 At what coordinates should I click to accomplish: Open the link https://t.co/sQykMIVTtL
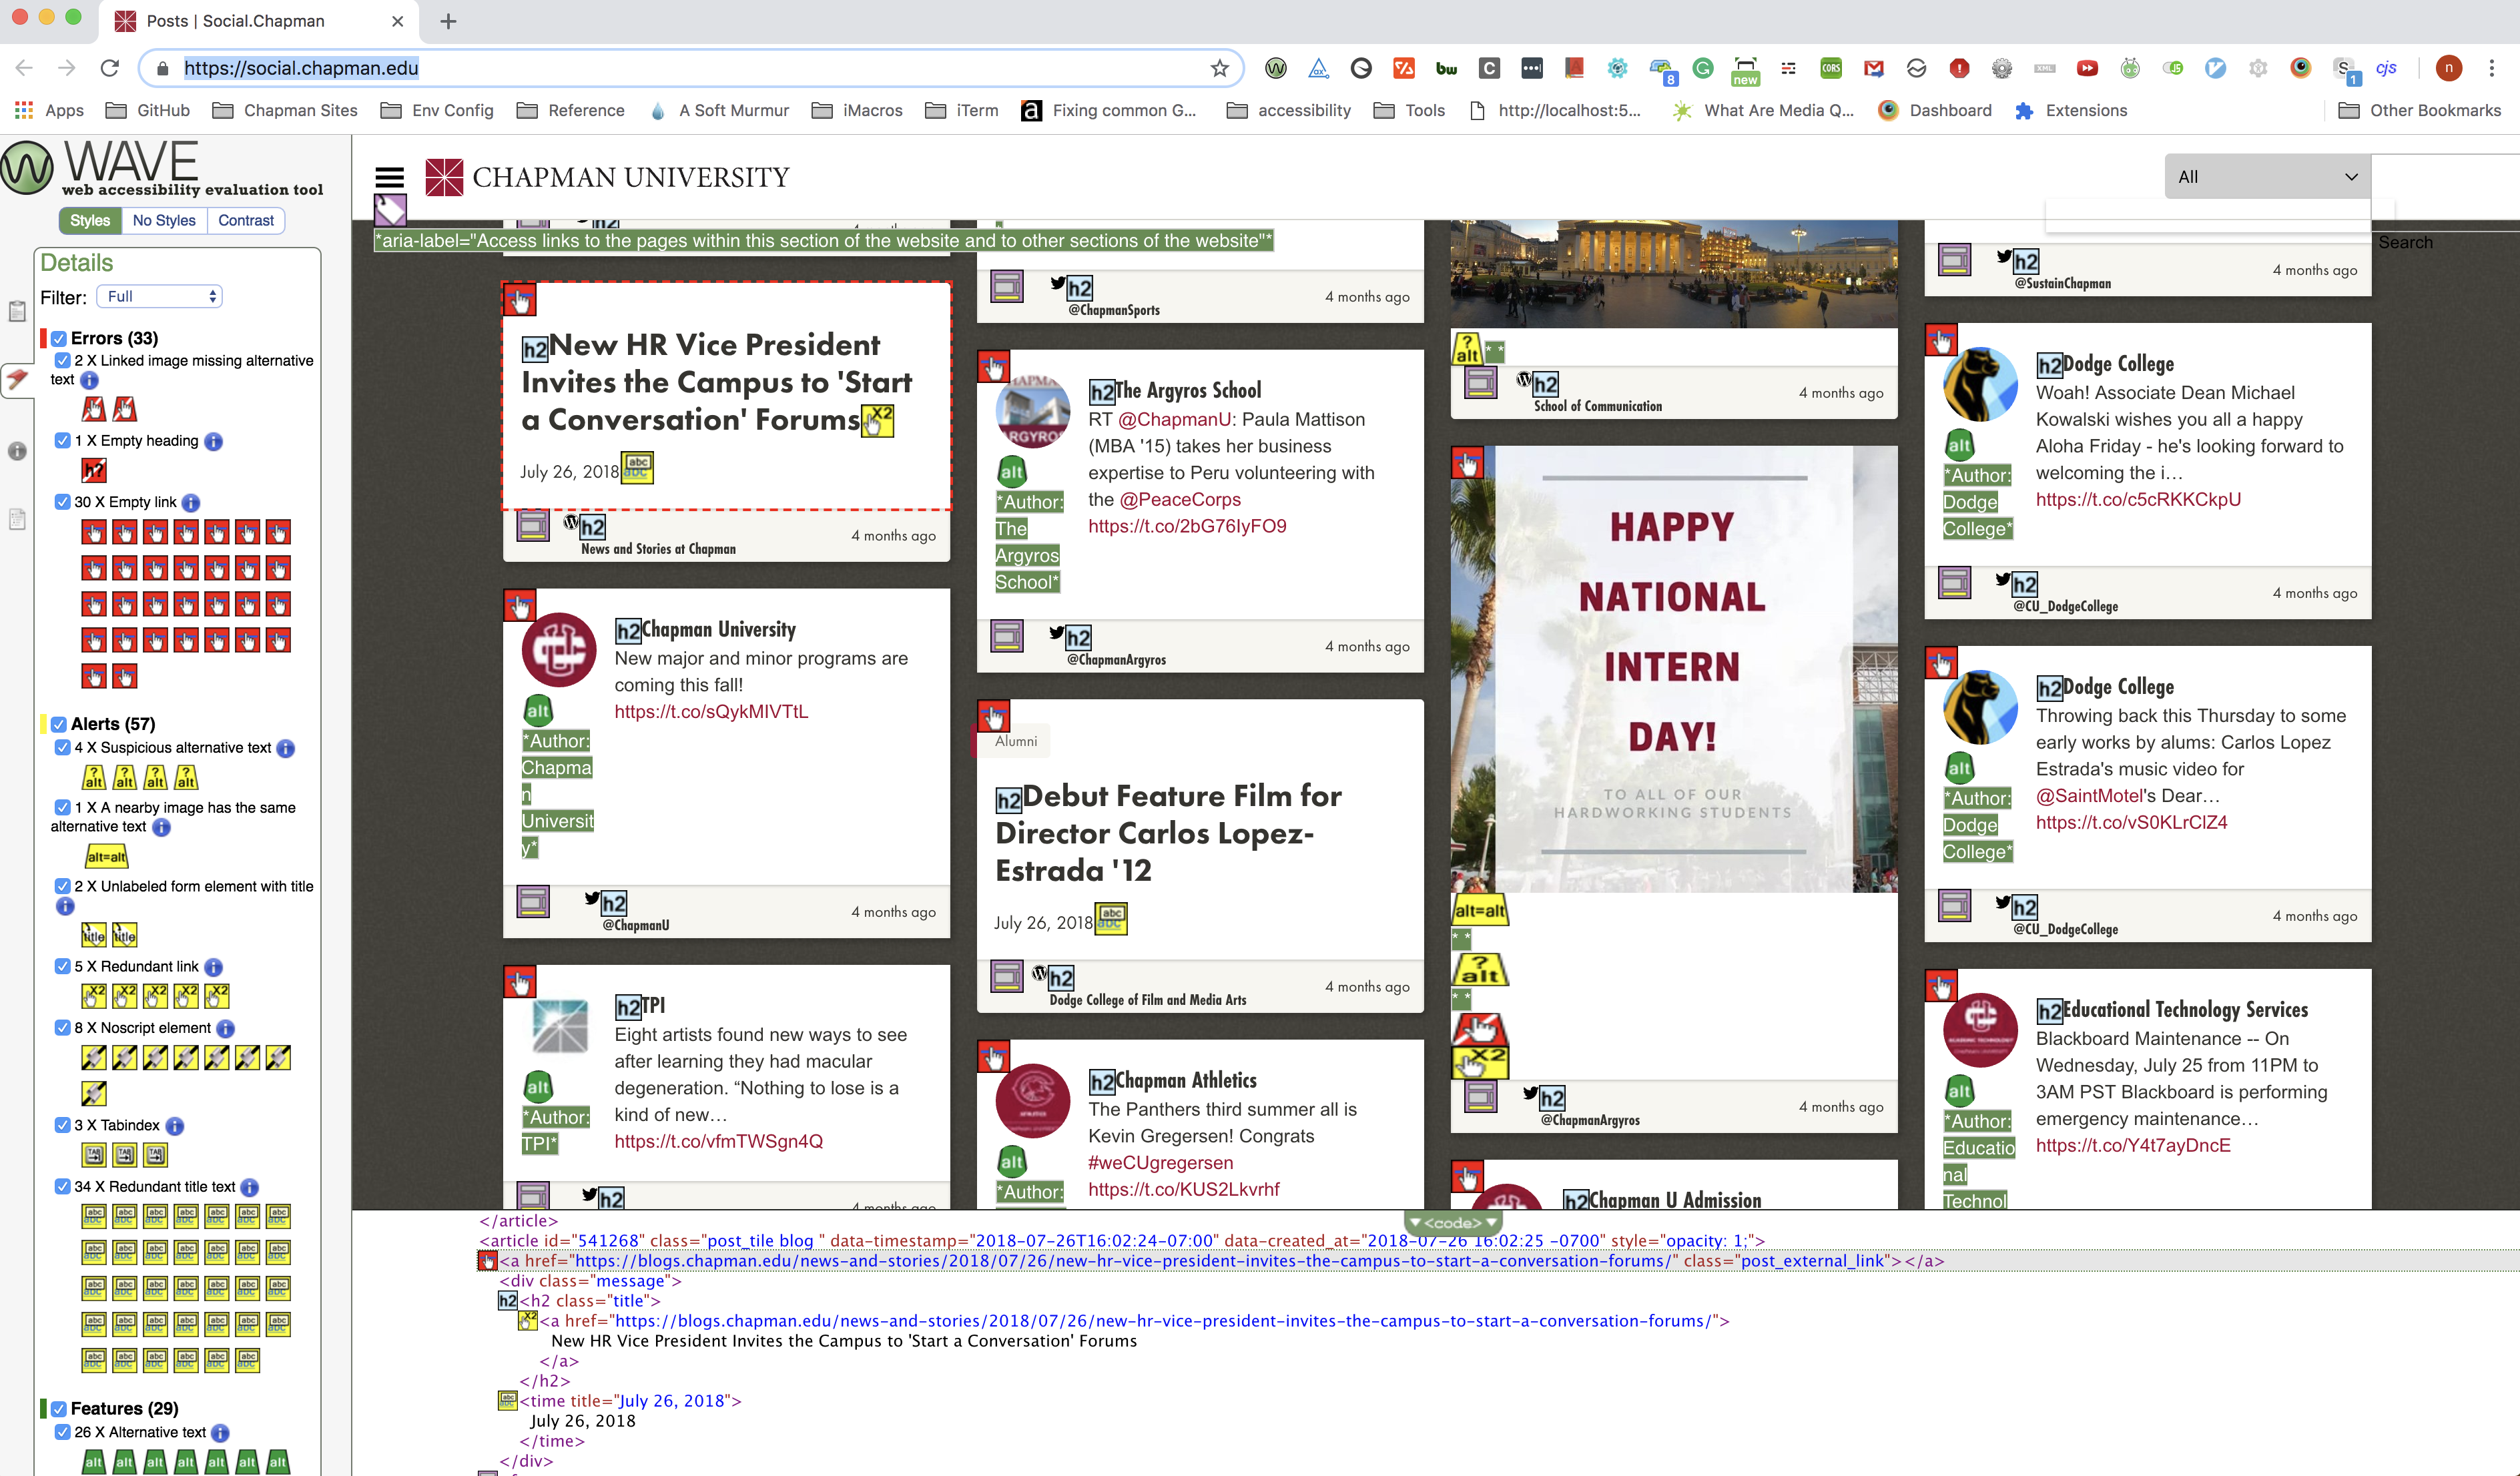pos(711,712)
